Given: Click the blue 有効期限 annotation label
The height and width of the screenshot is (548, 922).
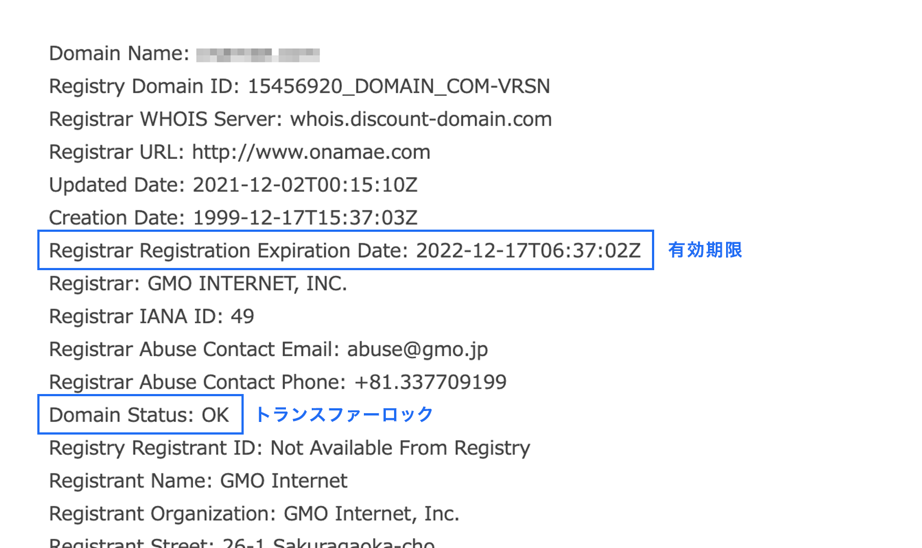Looking at the screenshot, I should (x=705, y=250).
